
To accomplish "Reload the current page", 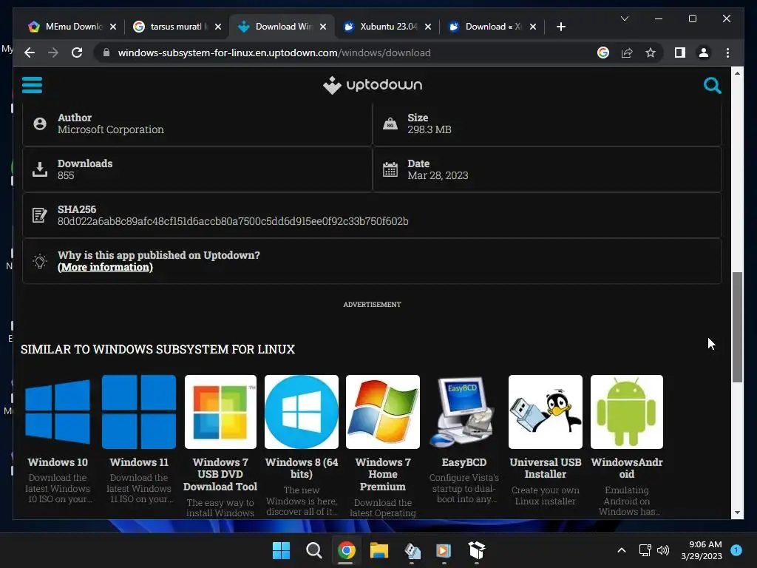I will 77,53.
